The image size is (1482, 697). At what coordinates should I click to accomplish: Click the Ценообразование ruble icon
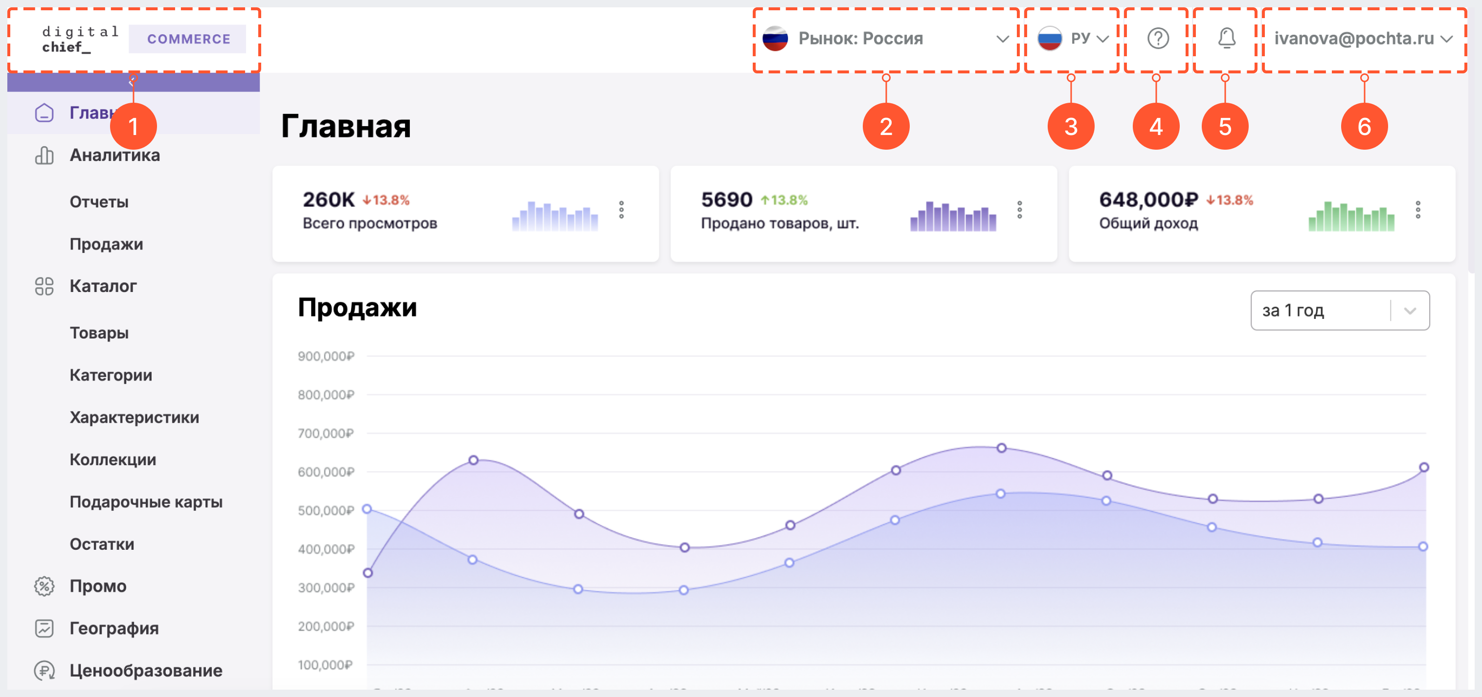pos(45,671)
